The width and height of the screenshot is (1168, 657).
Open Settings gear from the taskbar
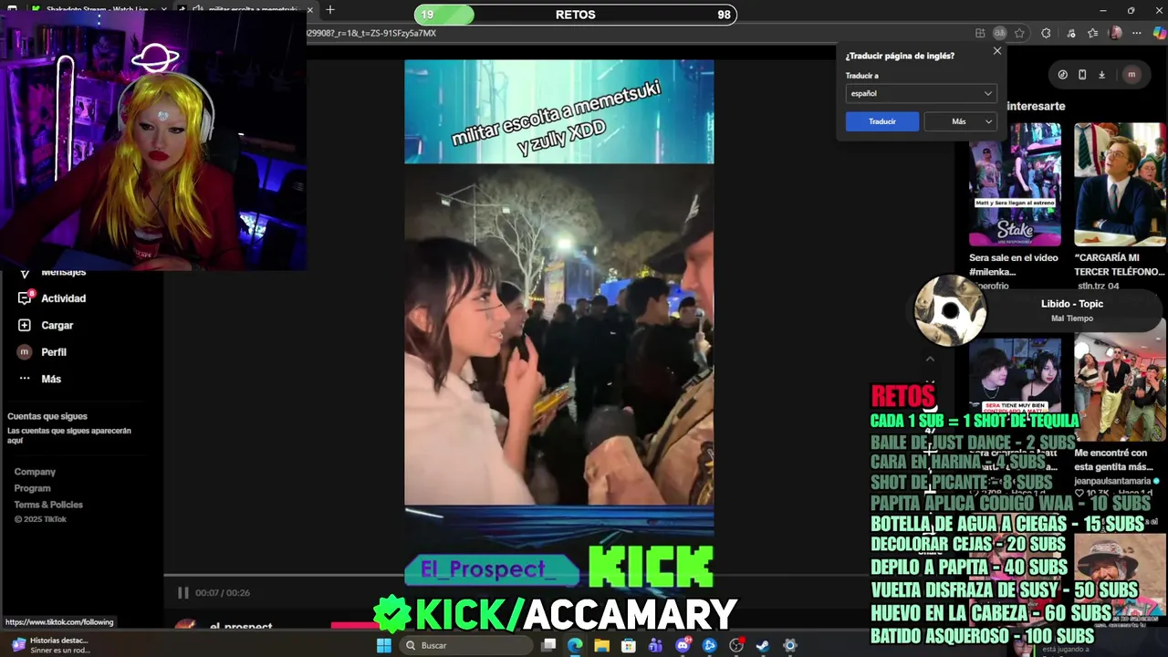(790, 645)
